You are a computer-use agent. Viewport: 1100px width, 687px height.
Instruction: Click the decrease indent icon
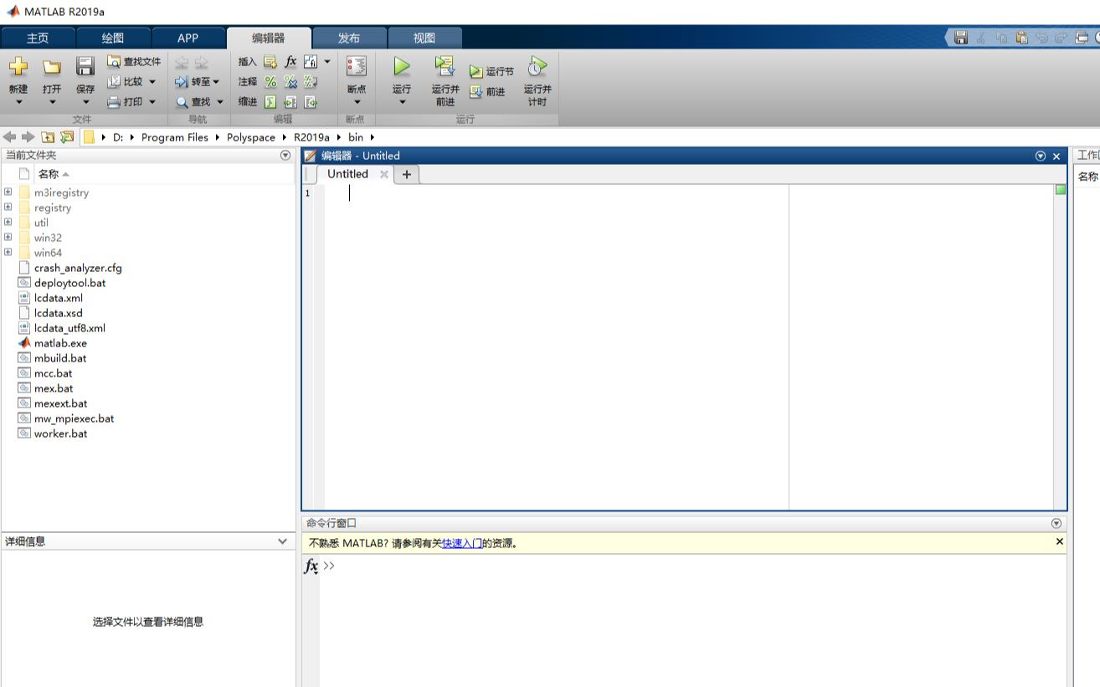click(x=311, y=101)
